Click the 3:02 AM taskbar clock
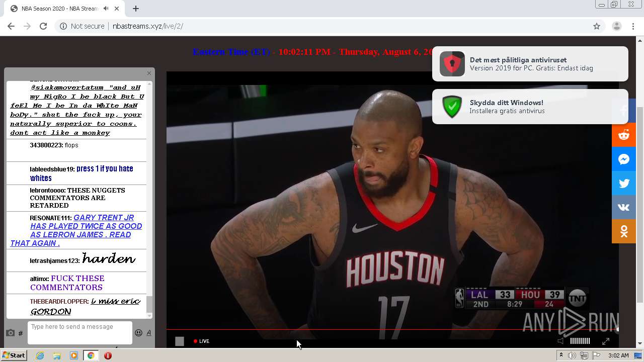Screen dimensions: 644x362 pos(618,355)
